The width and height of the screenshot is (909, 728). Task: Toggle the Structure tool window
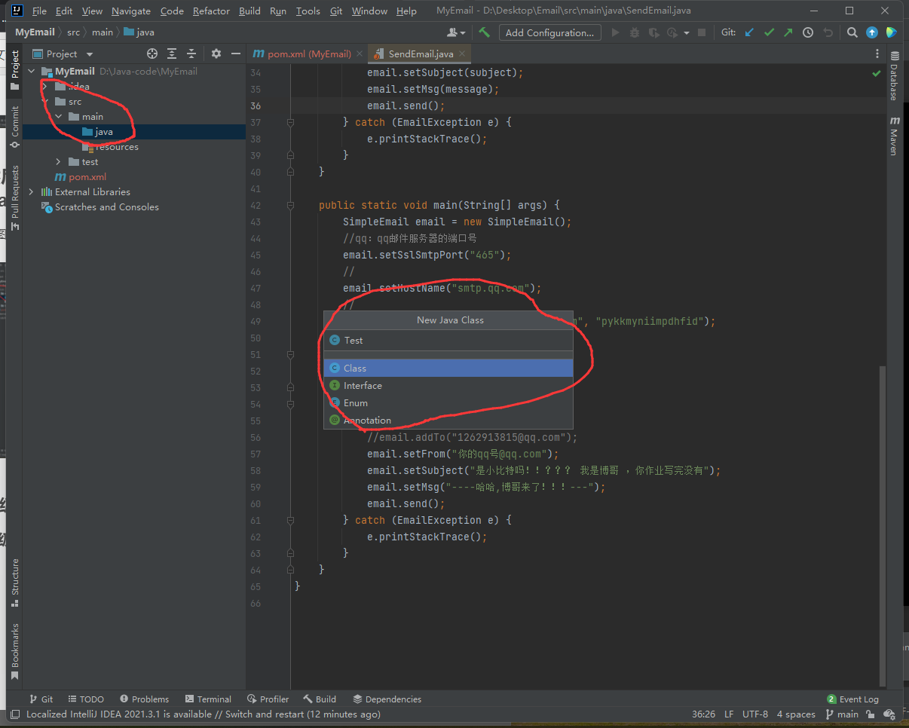pyautogui.click(x=15, y=583)
